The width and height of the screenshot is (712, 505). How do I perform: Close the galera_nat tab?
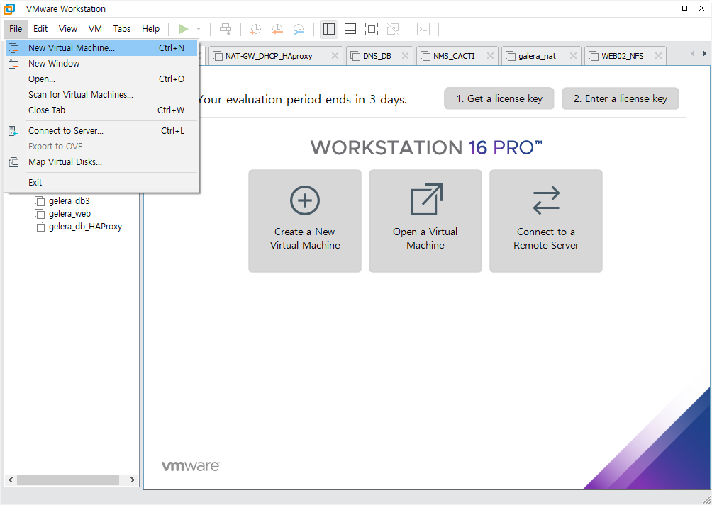(x=574, y=56)
